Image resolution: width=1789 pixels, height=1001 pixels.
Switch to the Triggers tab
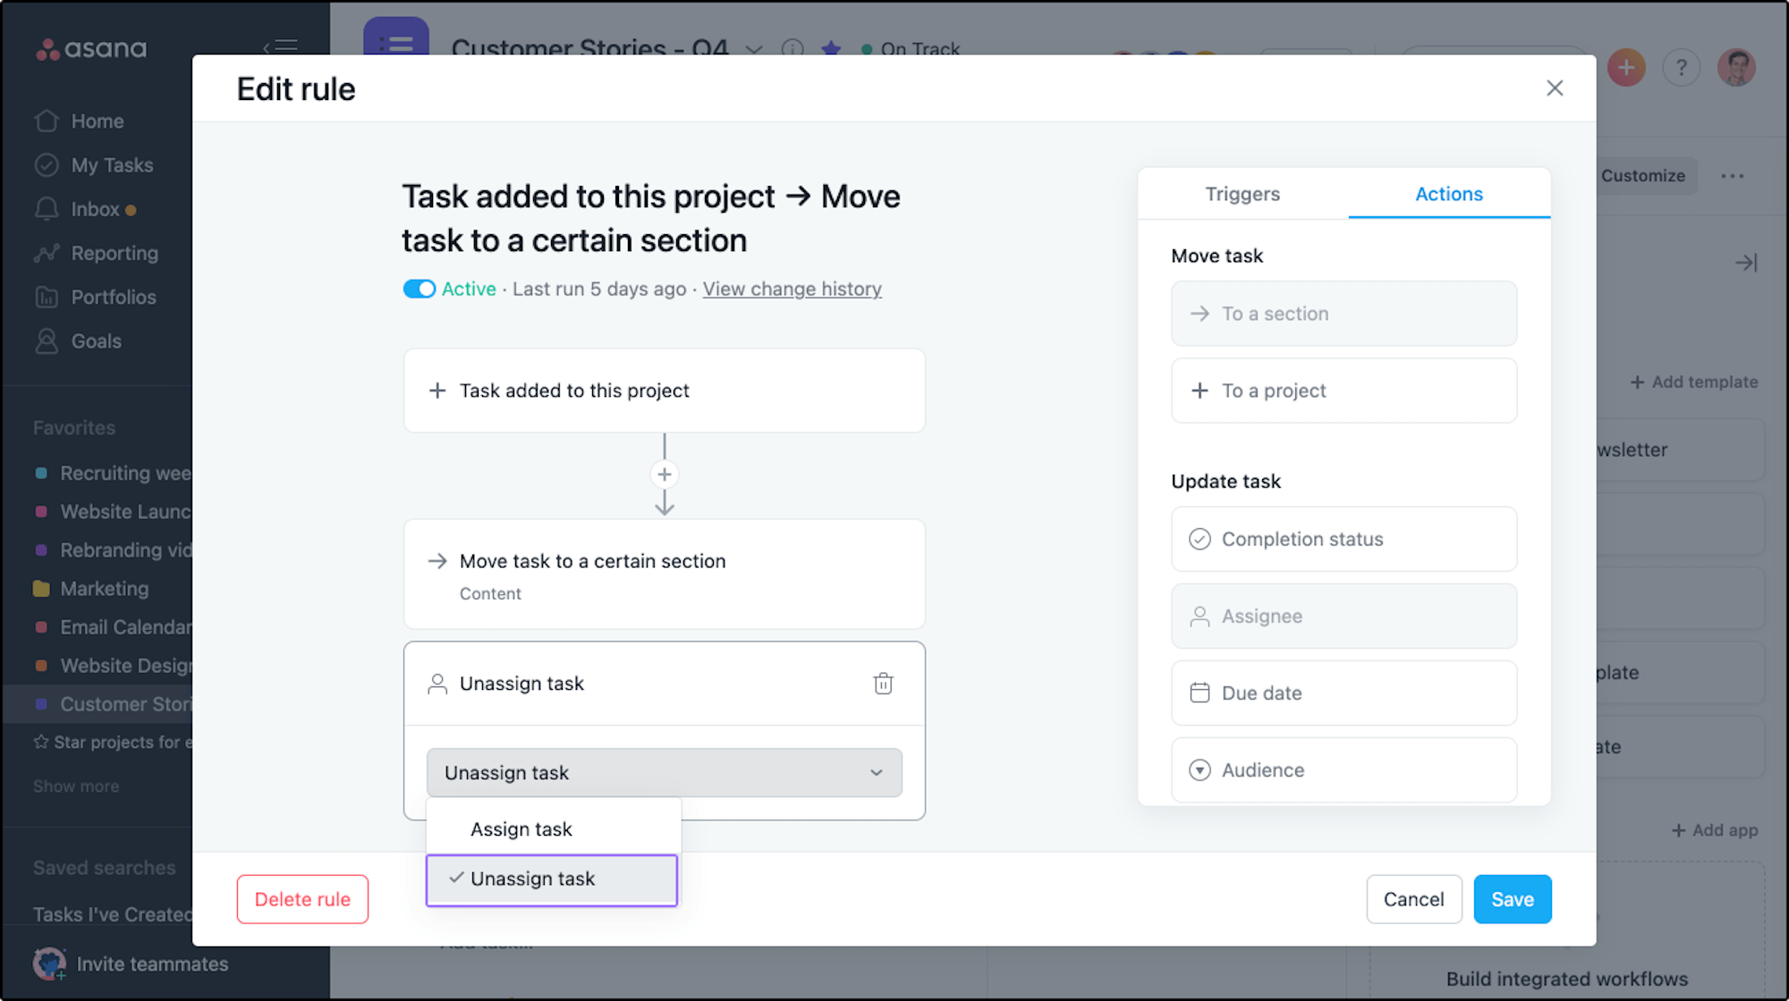(x=1242, y=193)
